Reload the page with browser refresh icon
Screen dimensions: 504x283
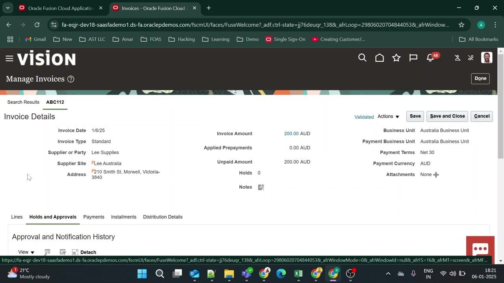tap(37, 25)
